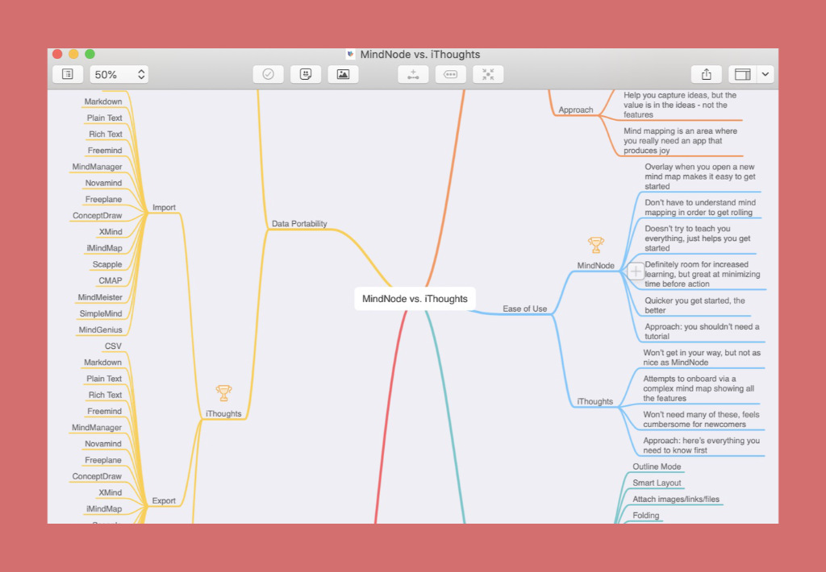Click the trophy sticker above MindNode node
The height and width of the screenshot is (572, 826).
pos(596,245)
